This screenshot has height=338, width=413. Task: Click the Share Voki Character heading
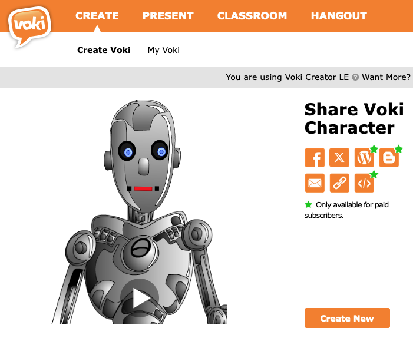pyautogui.click(x=353, y=118)
